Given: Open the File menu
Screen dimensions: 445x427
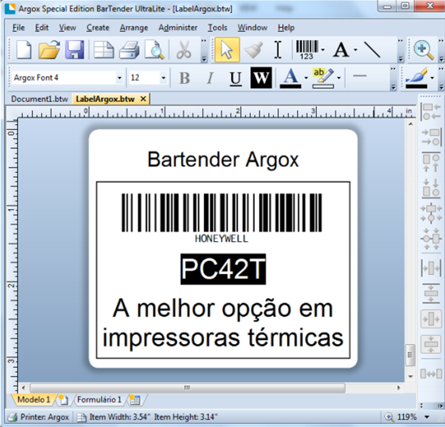Looking at the screenshot, I should click(x=18, y=27).
